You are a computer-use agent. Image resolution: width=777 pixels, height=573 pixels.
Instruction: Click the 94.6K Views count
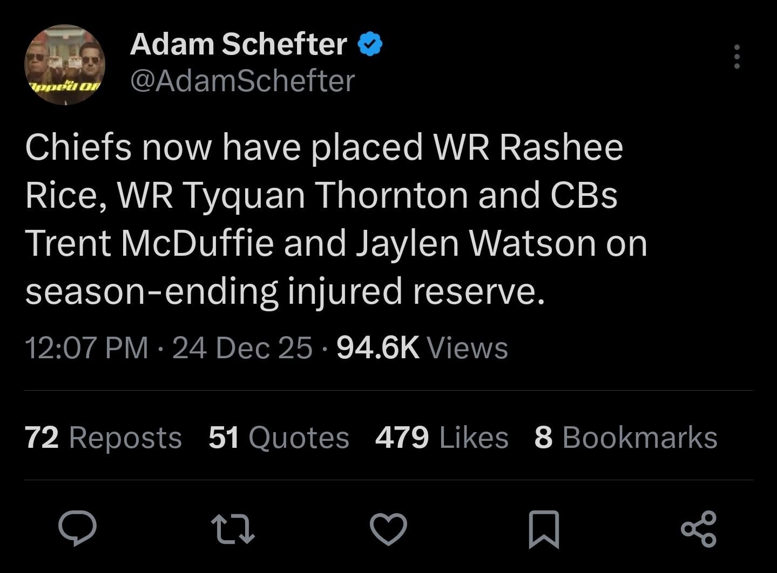click(x=422, y=347)
